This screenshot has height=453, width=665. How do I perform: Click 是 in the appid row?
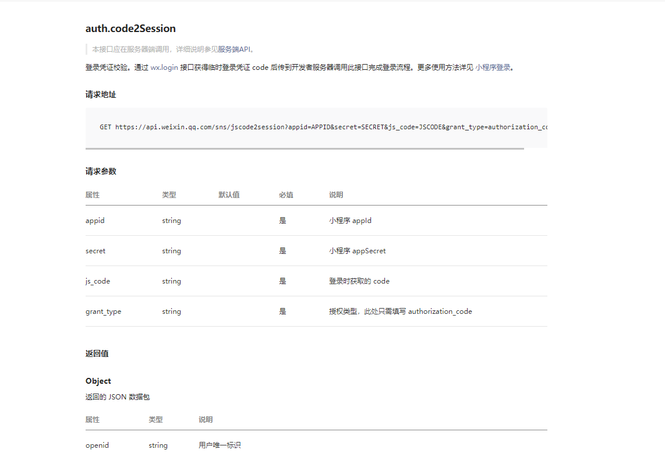pos(282,221)
